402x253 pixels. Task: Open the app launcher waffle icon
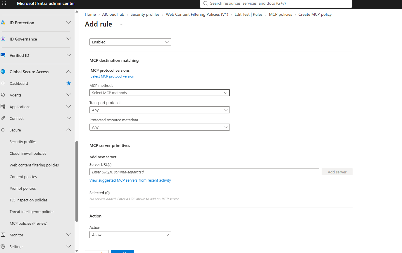click(x=4, y=3)
